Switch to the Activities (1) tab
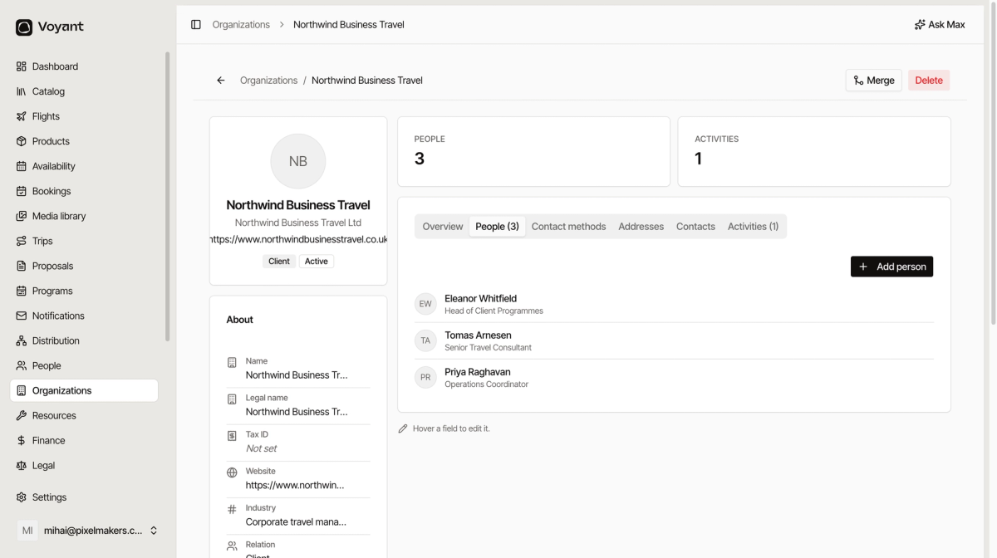 (753, 227)
